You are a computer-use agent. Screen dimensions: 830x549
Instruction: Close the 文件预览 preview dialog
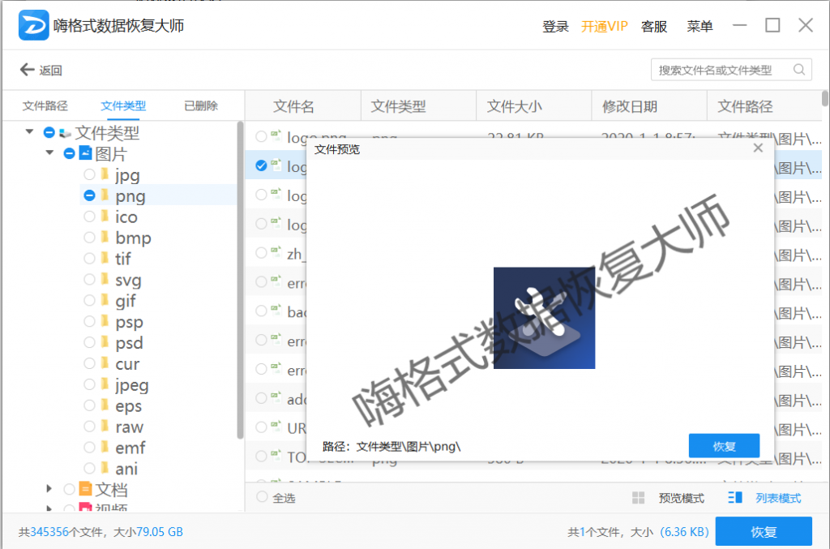(x=758, y=148)
